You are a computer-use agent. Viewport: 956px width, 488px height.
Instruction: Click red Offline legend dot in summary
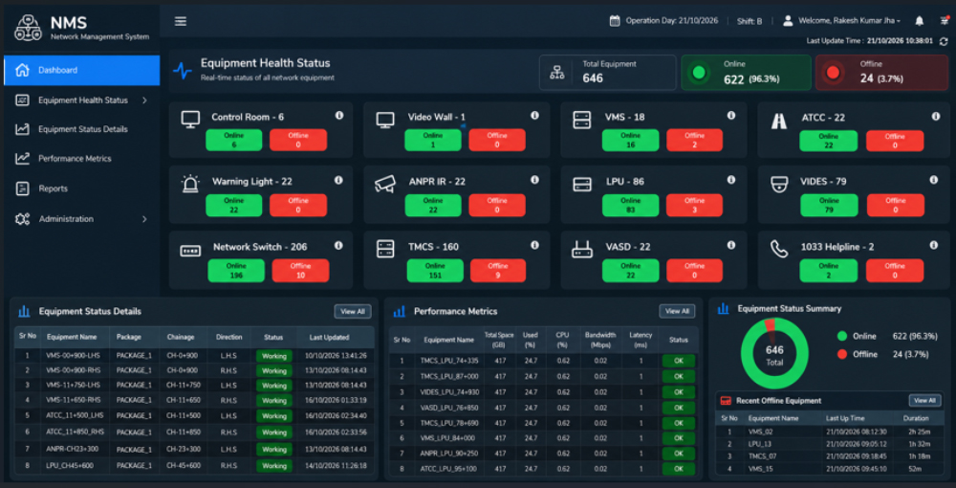coord(842,354)
